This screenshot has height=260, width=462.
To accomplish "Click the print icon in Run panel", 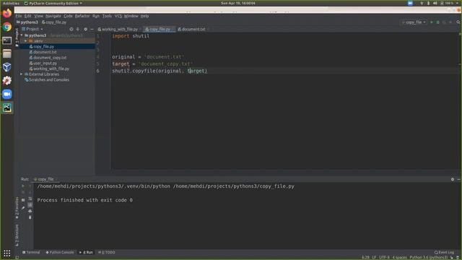I will [30, 211].
